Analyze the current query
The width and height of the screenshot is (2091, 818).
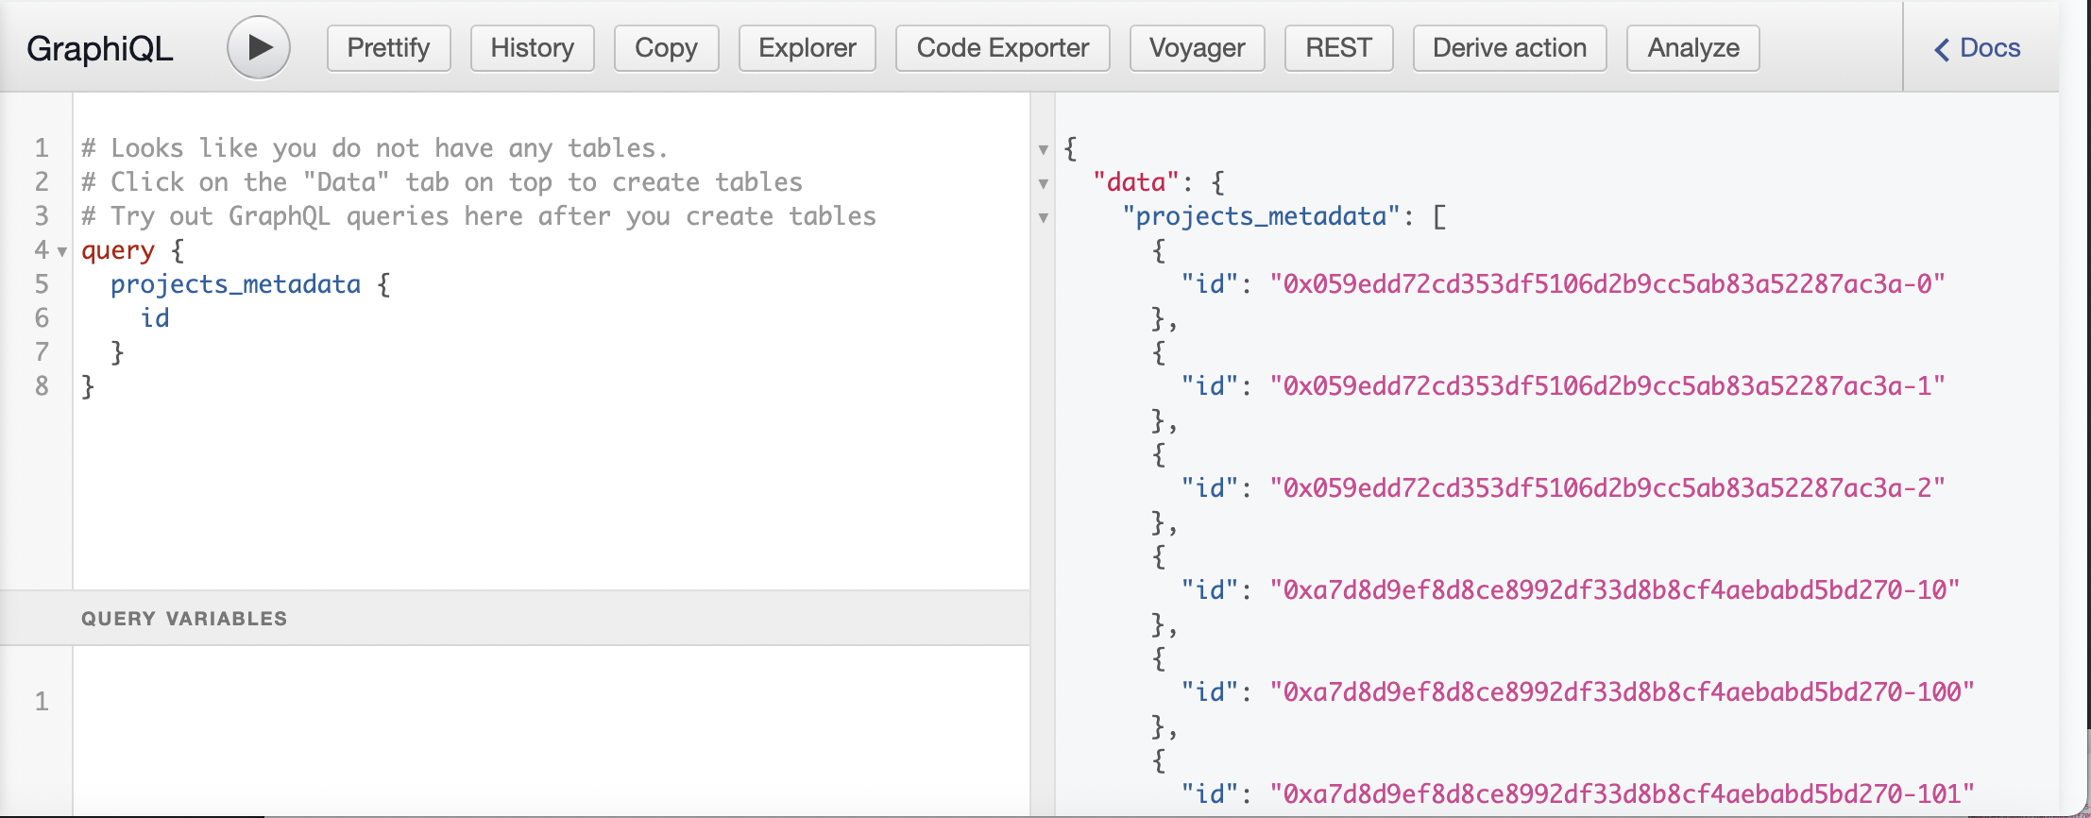click(x=1693, y=48)
